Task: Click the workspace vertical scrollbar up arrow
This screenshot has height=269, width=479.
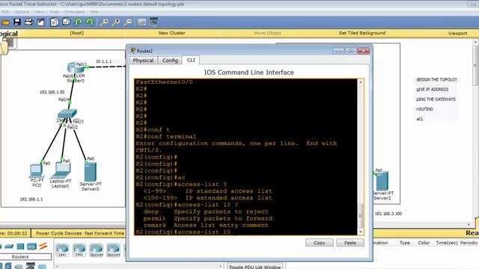Action: 476,42
